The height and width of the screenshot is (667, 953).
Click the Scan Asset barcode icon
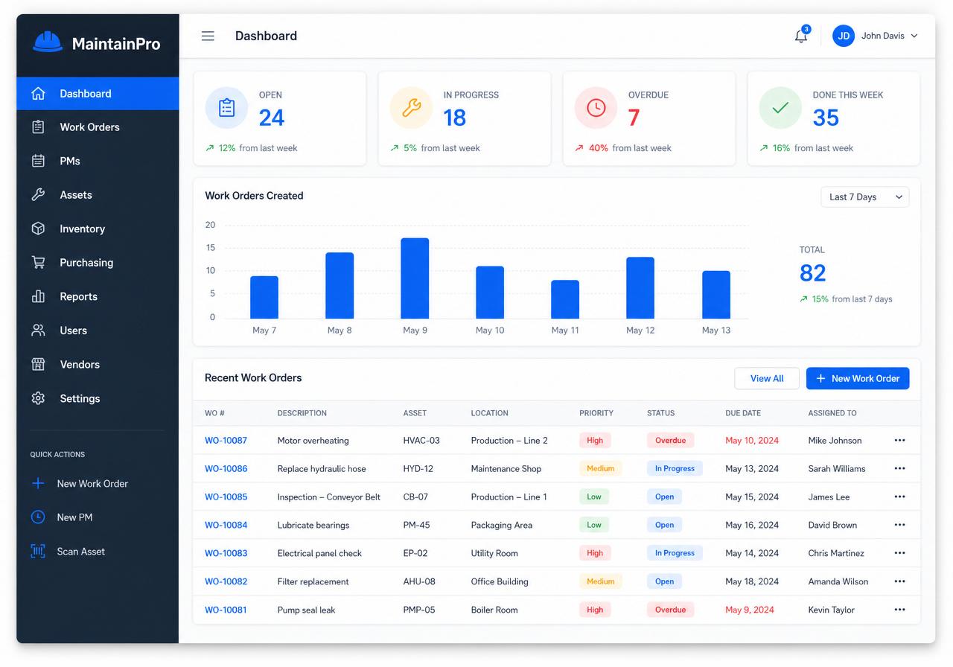click(38, 551)
